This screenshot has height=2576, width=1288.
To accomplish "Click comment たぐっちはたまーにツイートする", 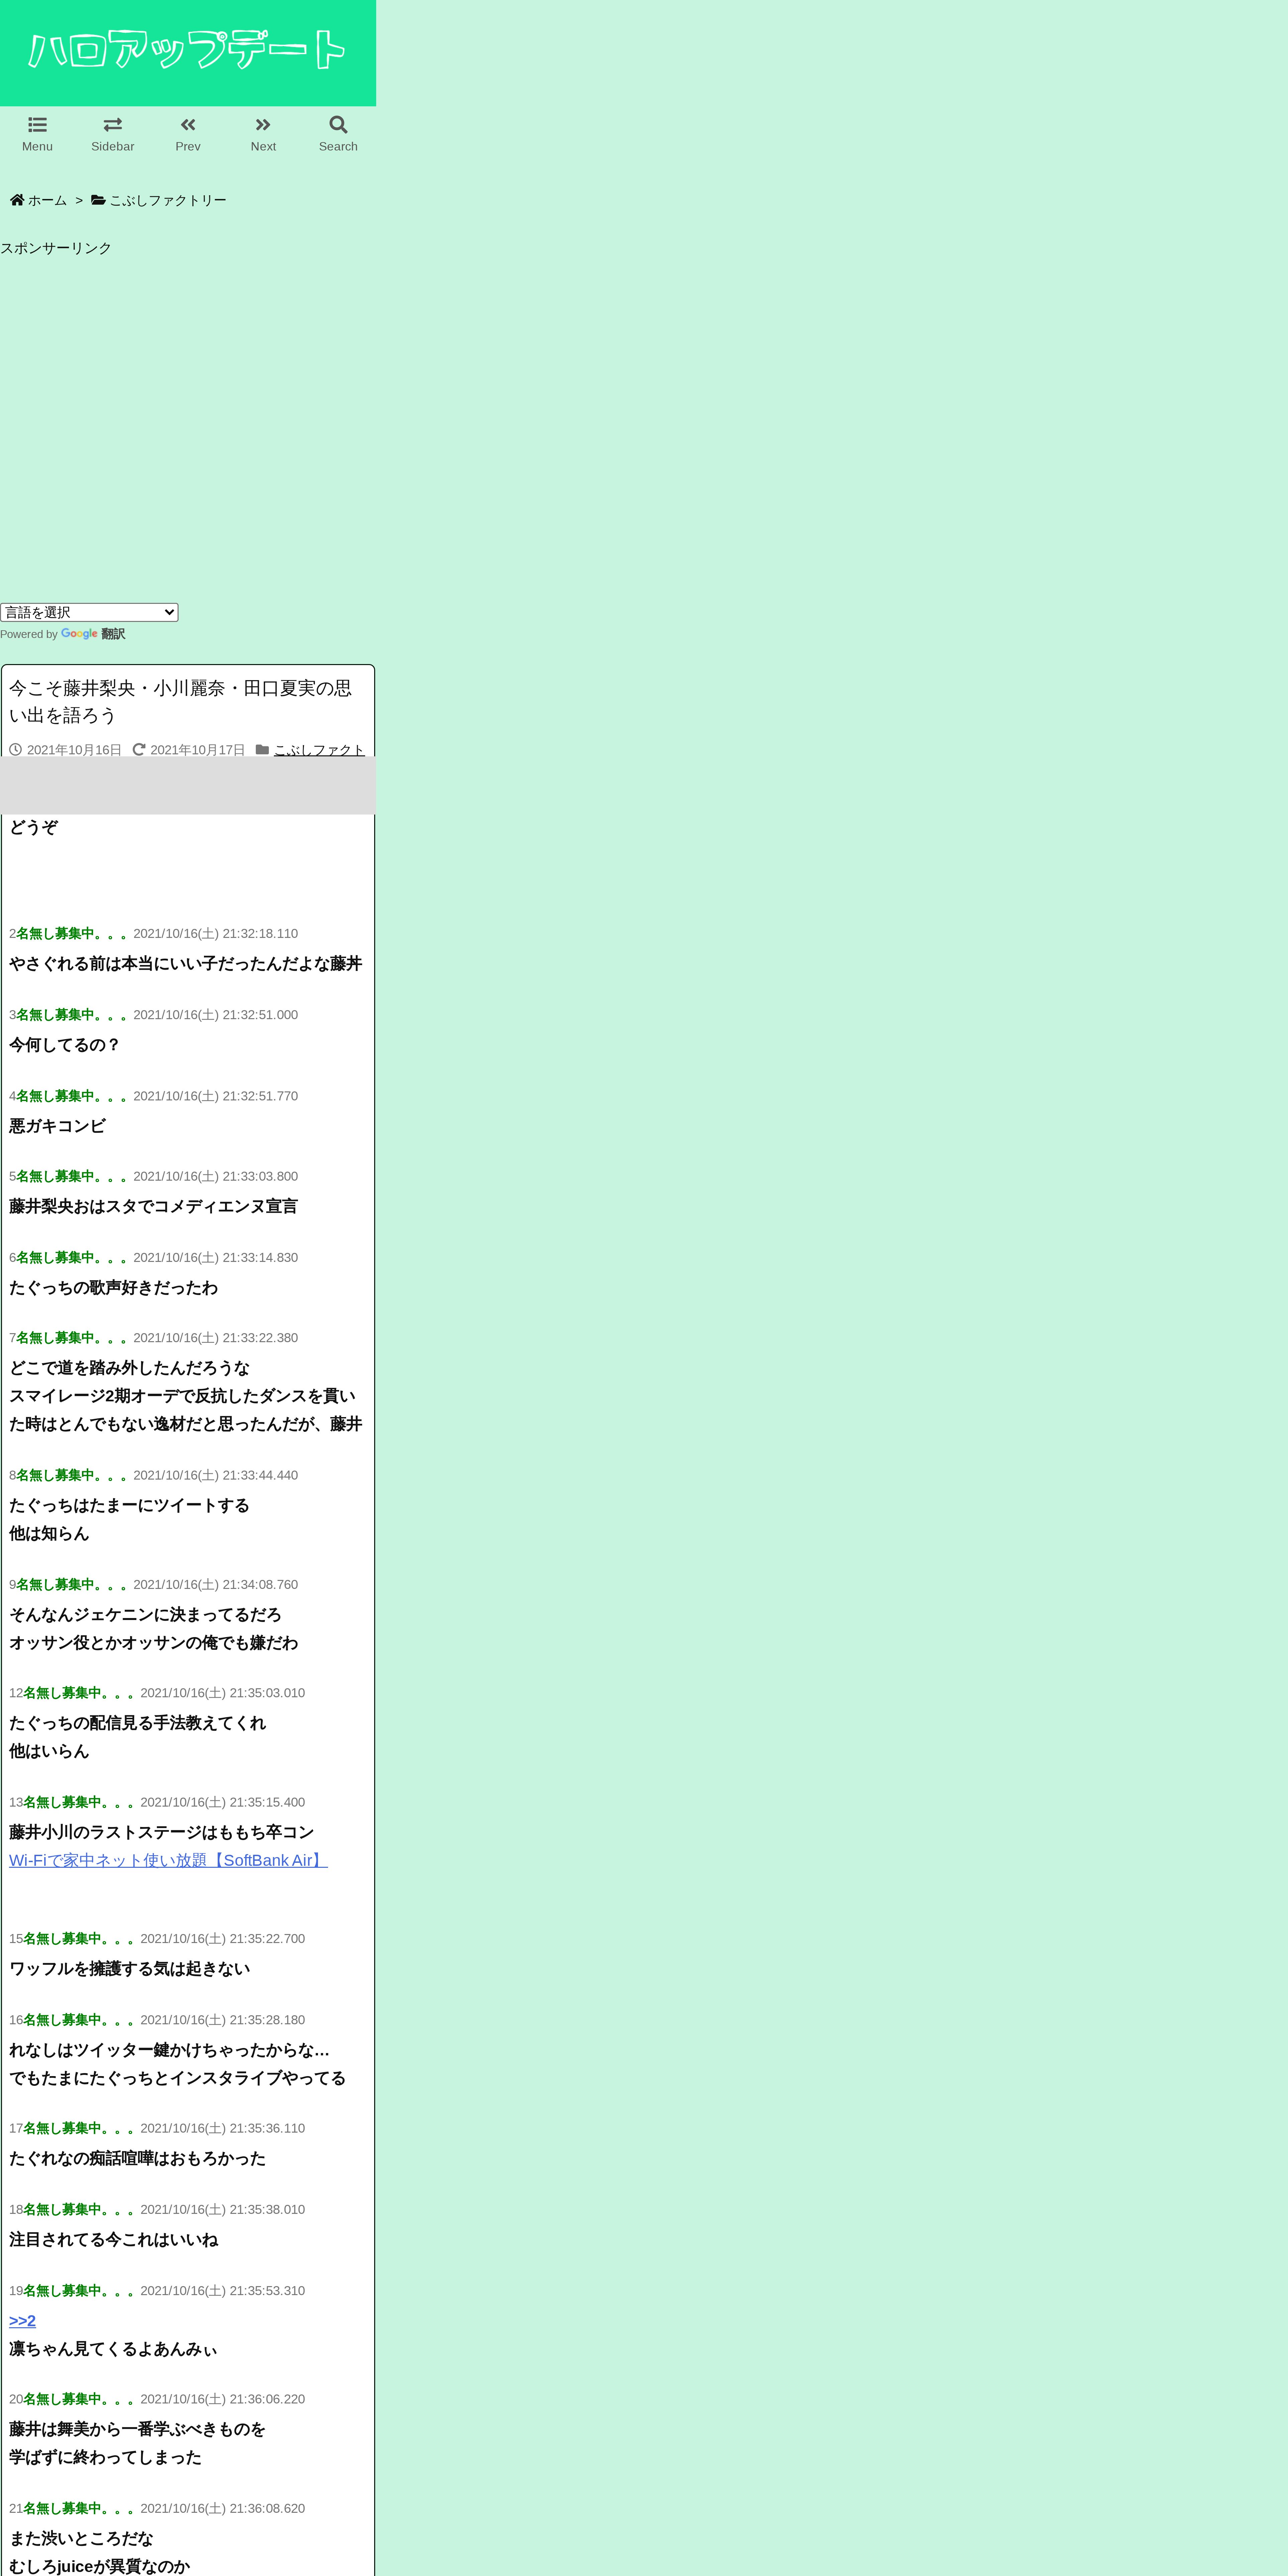I will pyautogui.click(x=129, y=1505).
